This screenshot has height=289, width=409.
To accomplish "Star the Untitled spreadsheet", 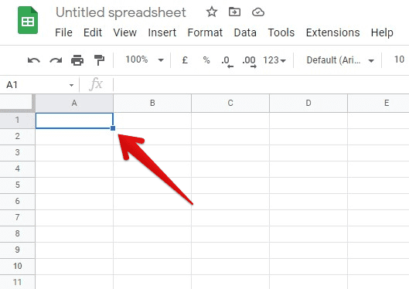I will pyautogui.click(x=212, y=12).
